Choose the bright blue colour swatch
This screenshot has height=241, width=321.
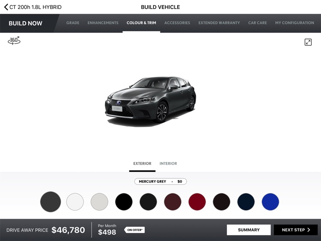click(x=270, y=202)
